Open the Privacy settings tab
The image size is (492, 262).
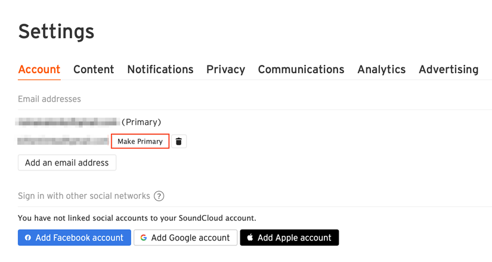click(225, 69)
